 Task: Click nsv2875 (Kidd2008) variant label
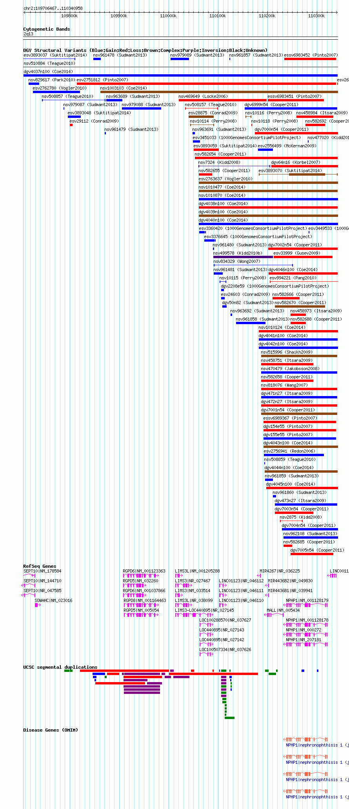pos(301,517)
